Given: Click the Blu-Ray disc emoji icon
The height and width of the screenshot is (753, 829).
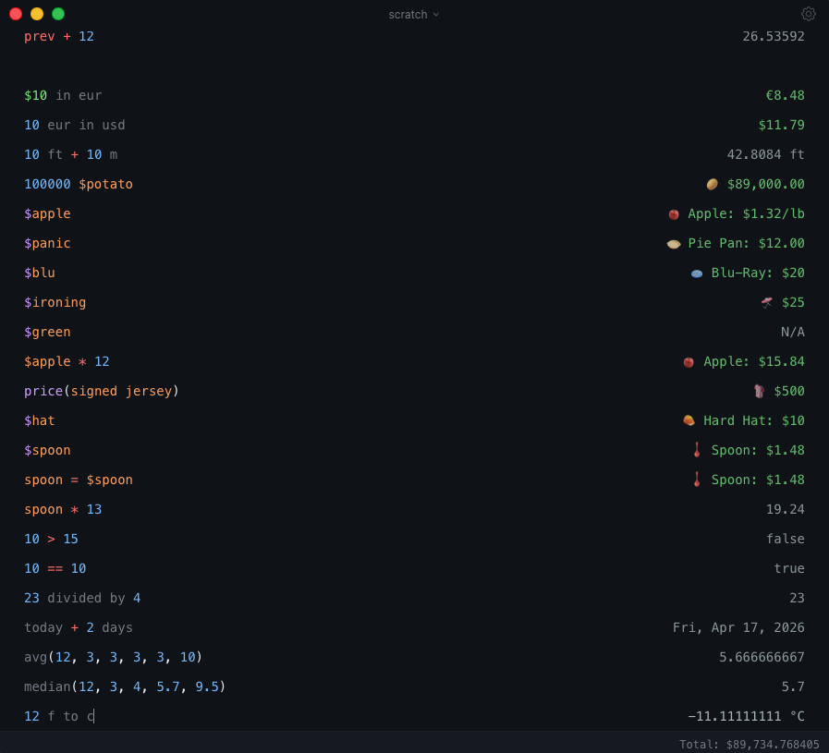Looking at the screenshot, I should point(695,273).
